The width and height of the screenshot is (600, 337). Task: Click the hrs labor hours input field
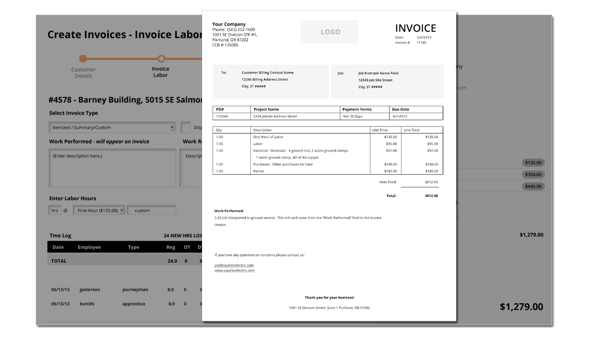55,211
